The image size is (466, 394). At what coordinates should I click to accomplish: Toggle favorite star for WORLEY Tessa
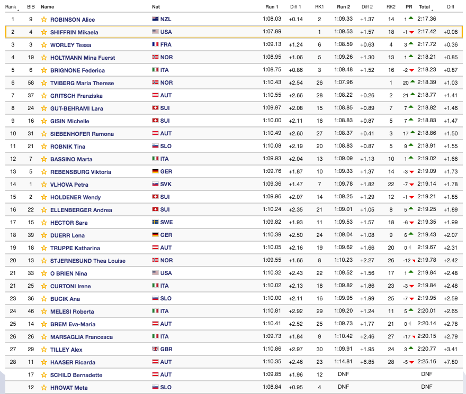pos(44,45)
